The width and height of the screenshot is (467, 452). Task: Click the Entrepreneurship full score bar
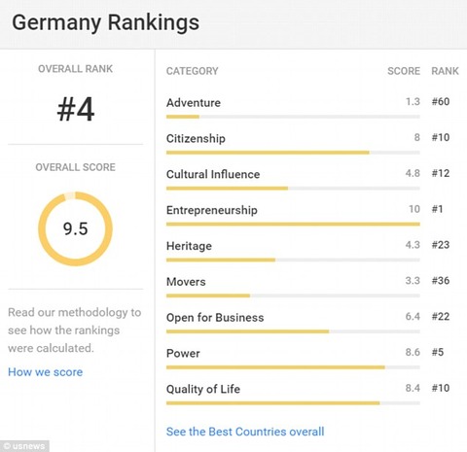(293, 224)
